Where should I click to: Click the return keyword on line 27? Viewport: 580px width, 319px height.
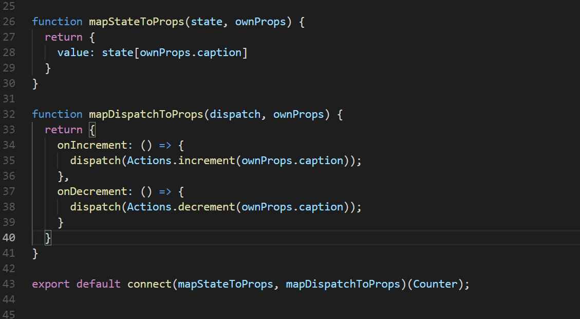coord(64,37)
